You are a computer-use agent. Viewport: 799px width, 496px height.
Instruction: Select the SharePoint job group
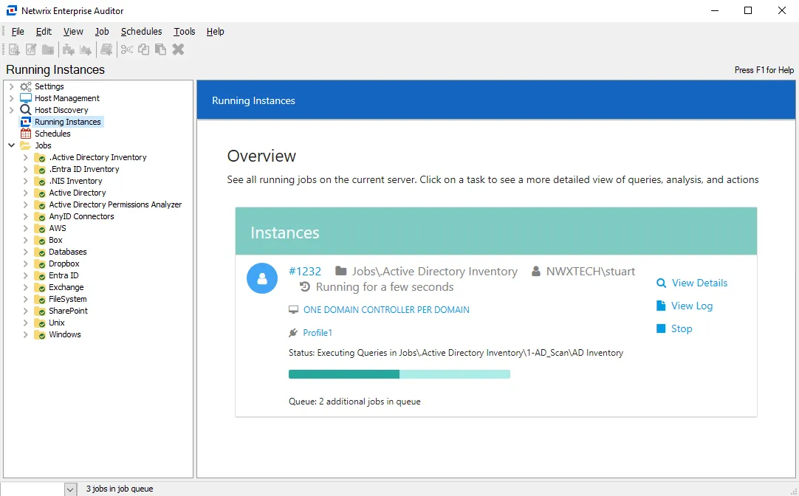point(68,311)
